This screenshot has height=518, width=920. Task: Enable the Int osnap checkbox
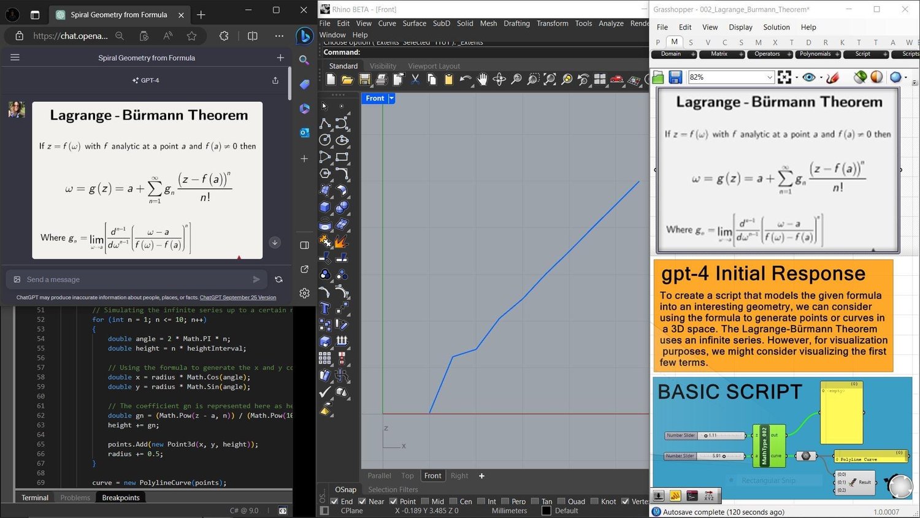pyautogui.click(x=481, y=501)
